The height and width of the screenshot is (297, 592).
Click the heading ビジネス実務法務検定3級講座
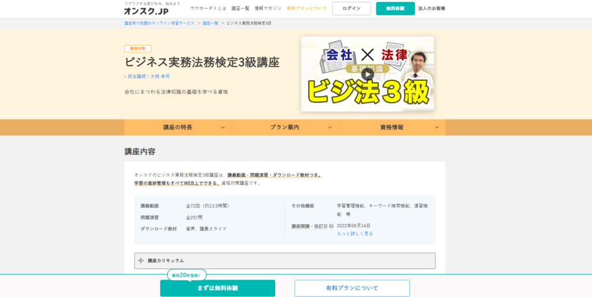click(x=202, y=62)
